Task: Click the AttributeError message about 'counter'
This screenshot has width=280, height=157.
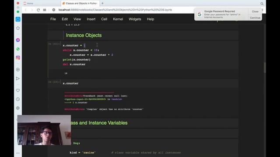Action: click(104, 109)
